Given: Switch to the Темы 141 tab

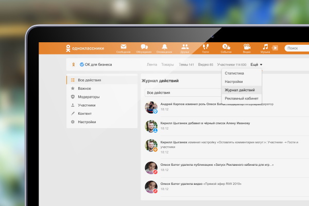Looking at the screenshot, I should coord(186,65).
